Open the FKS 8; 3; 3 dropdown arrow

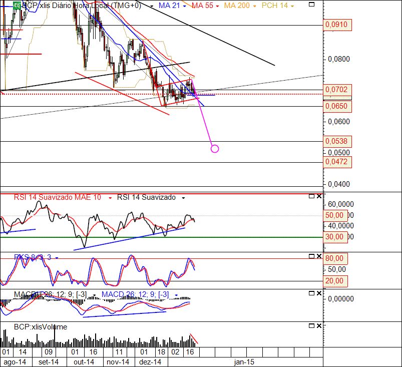(57, 258)
